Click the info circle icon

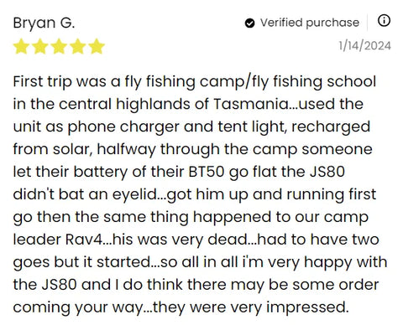pyautogui.click(x=384, y=21)
